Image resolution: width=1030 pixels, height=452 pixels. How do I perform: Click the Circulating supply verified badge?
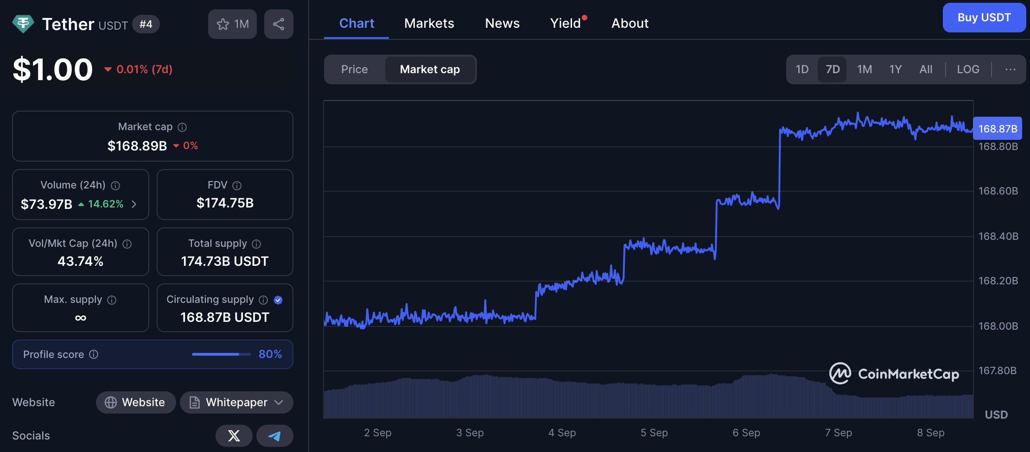[278, 300]
